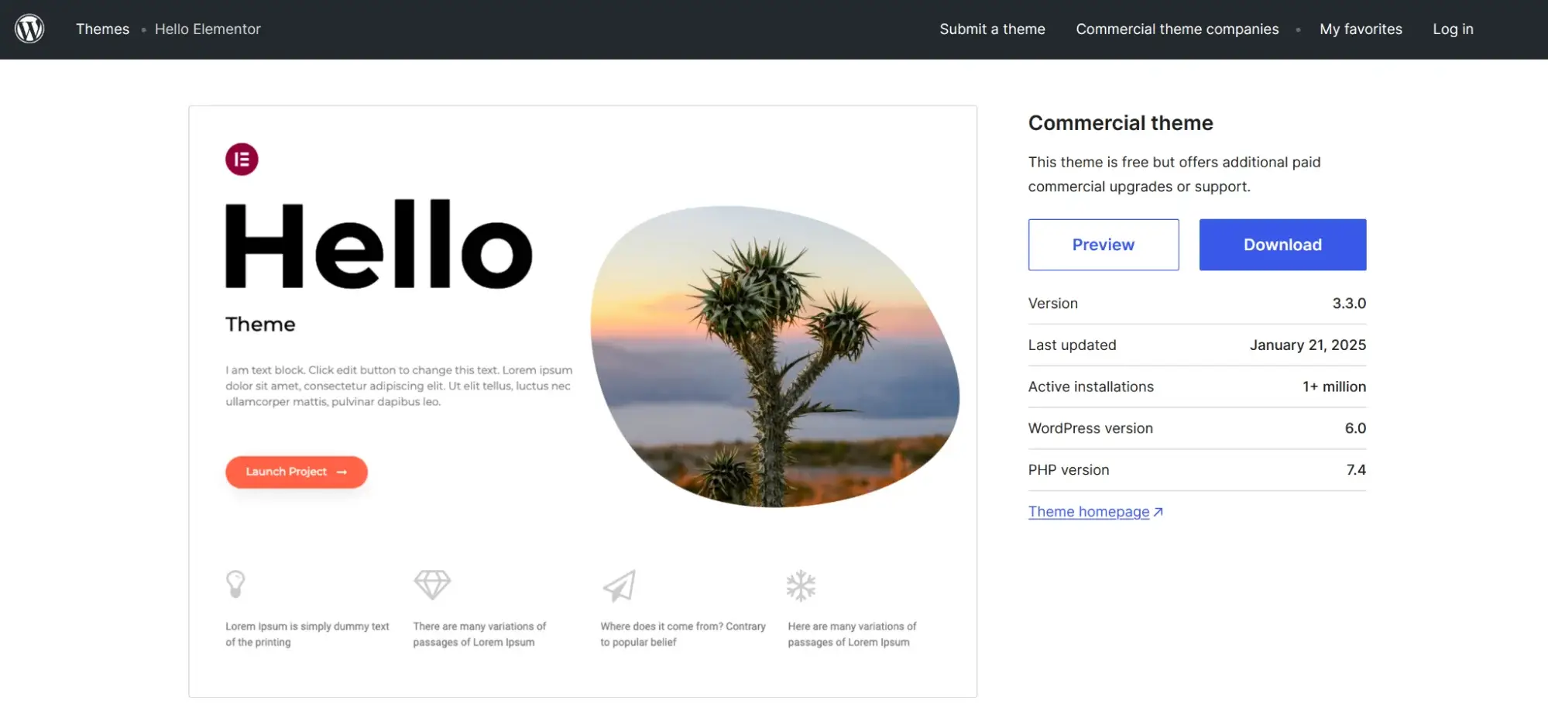Open My favorites
The width and height of the screenshot is (1548, 721).
coord(1361,29)
